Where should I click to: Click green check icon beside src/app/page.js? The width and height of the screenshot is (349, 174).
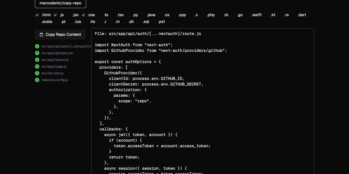tap(37, 67)
